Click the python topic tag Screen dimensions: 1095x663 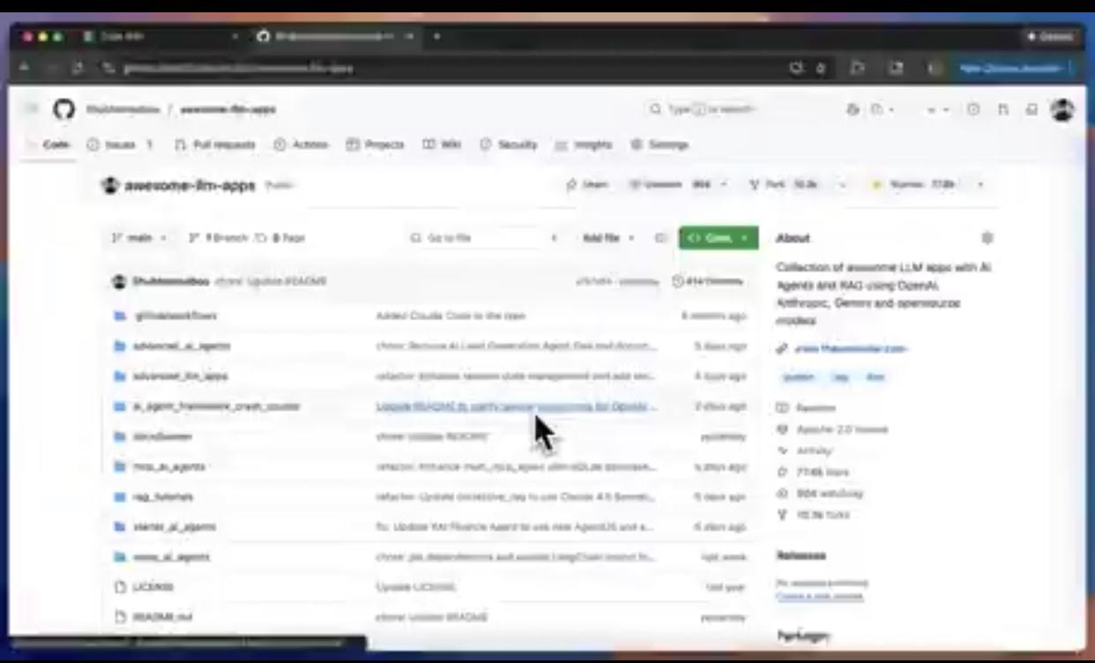(x=799, y=377)
